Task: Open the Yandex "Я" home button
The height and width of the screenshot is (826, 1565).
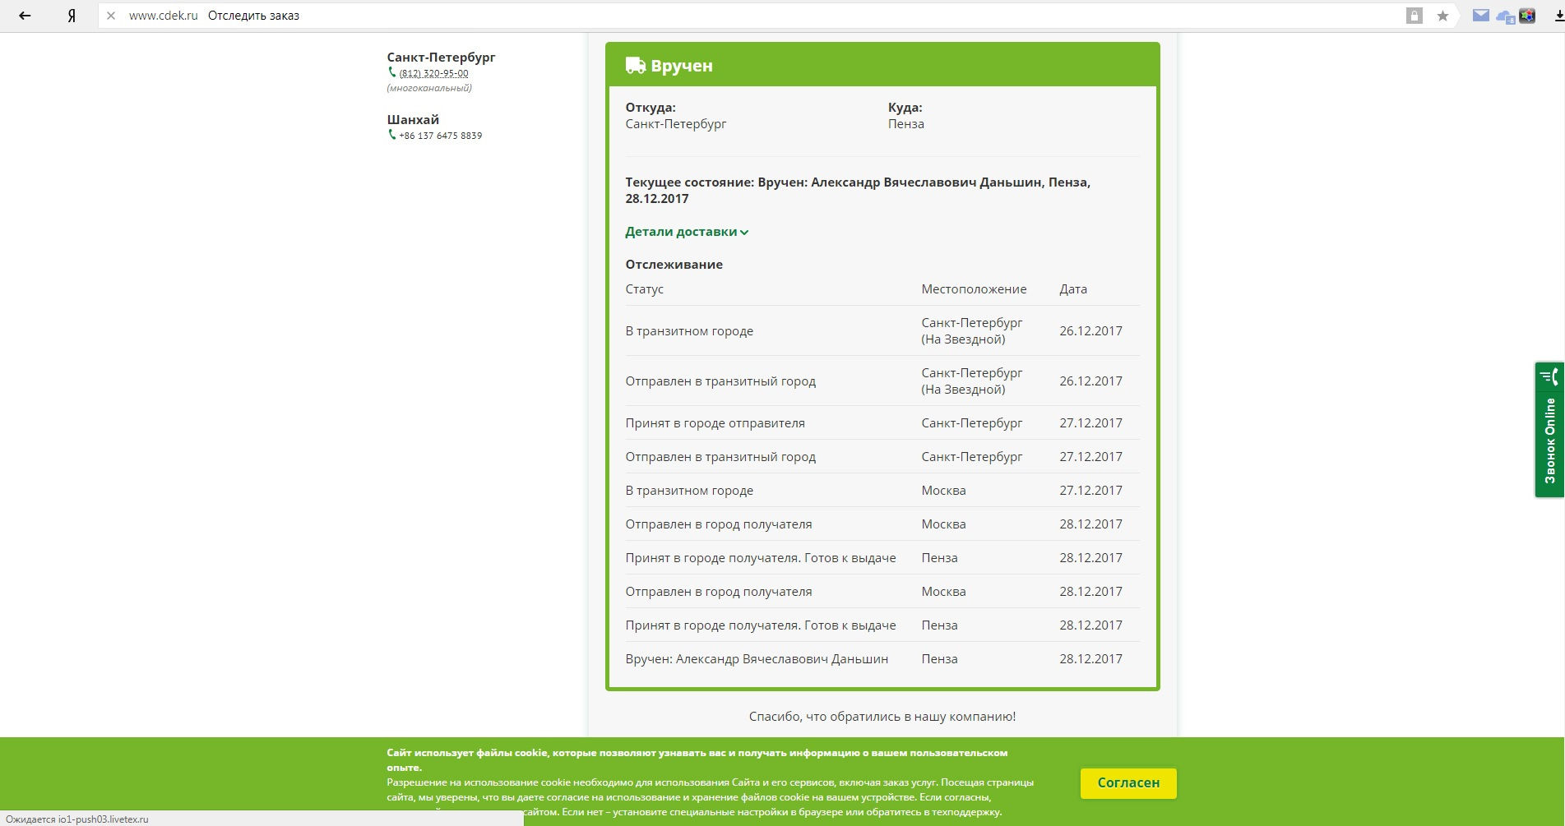Action: click(x=72, y=16)
